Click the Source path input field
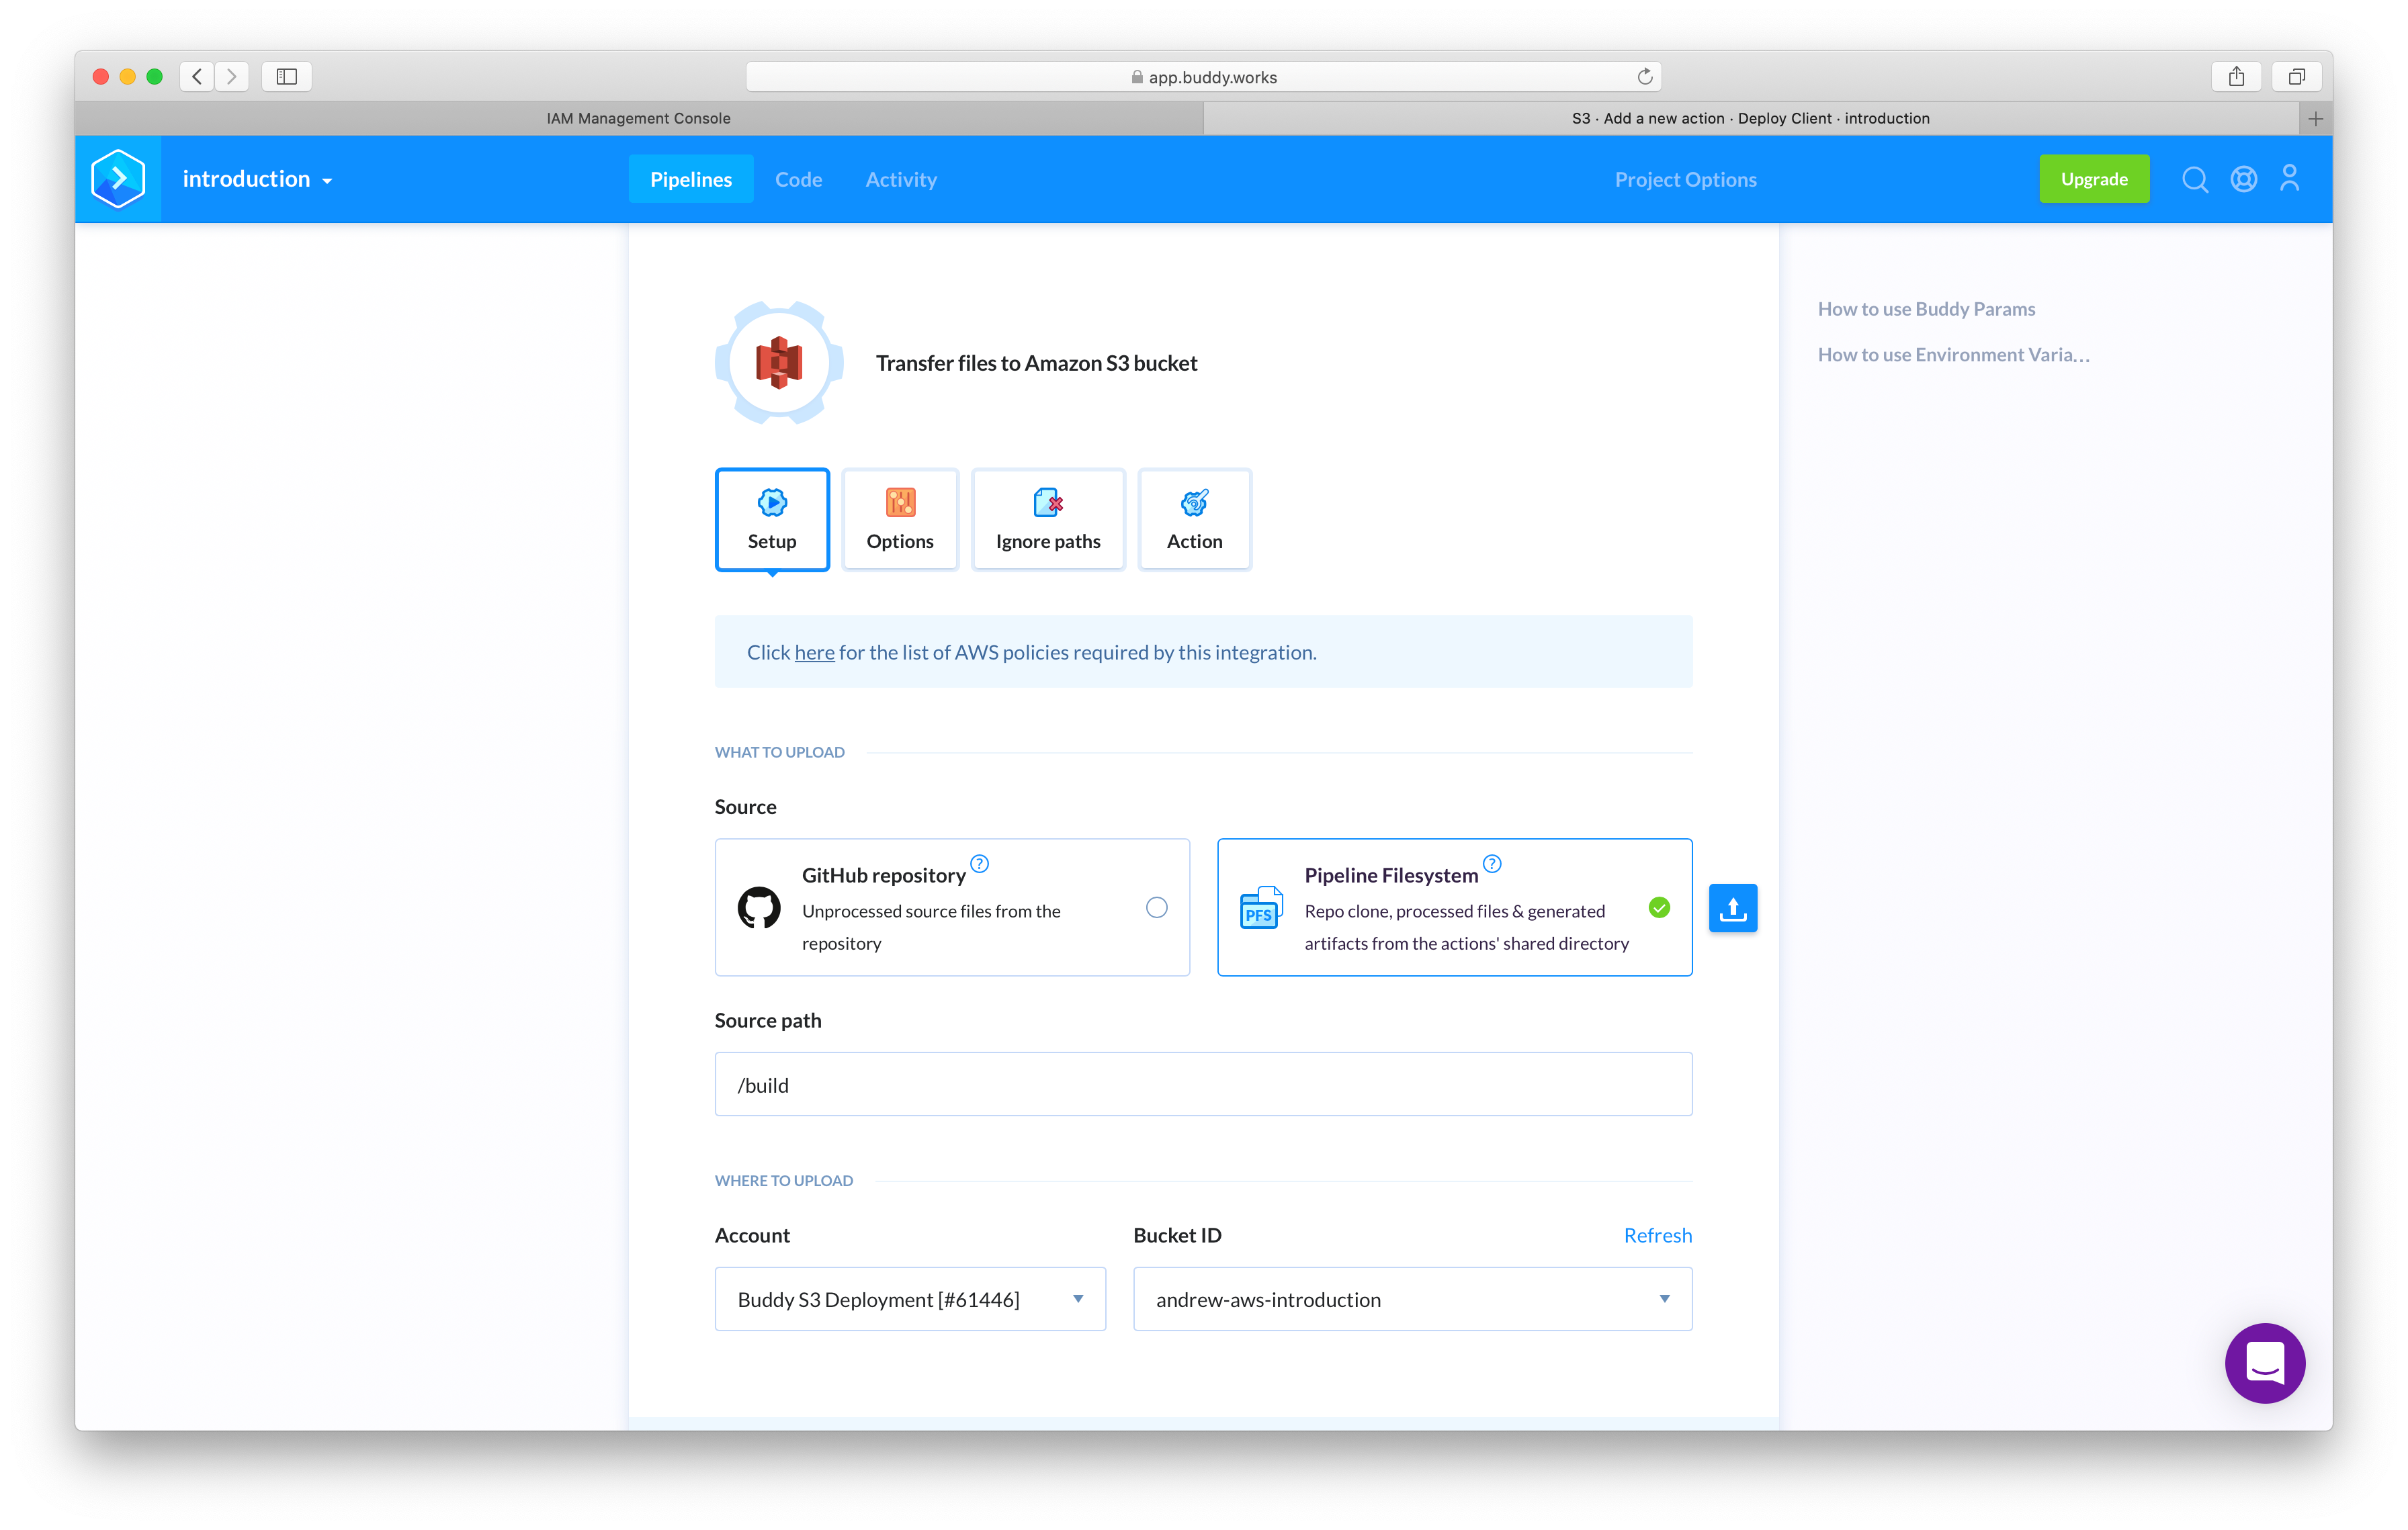 pyautogui.click(x=1203, y=1084)
